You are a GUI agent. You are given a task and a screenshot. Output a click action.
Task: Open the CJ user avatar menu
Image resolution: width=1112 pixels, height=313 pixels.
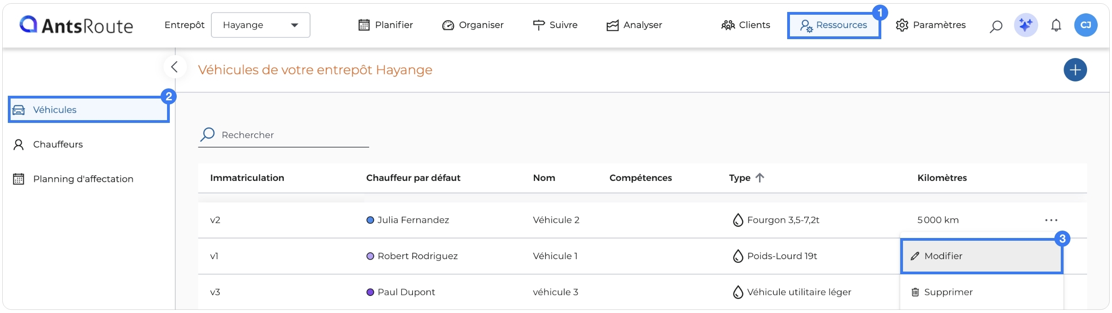coord(1086,25)
